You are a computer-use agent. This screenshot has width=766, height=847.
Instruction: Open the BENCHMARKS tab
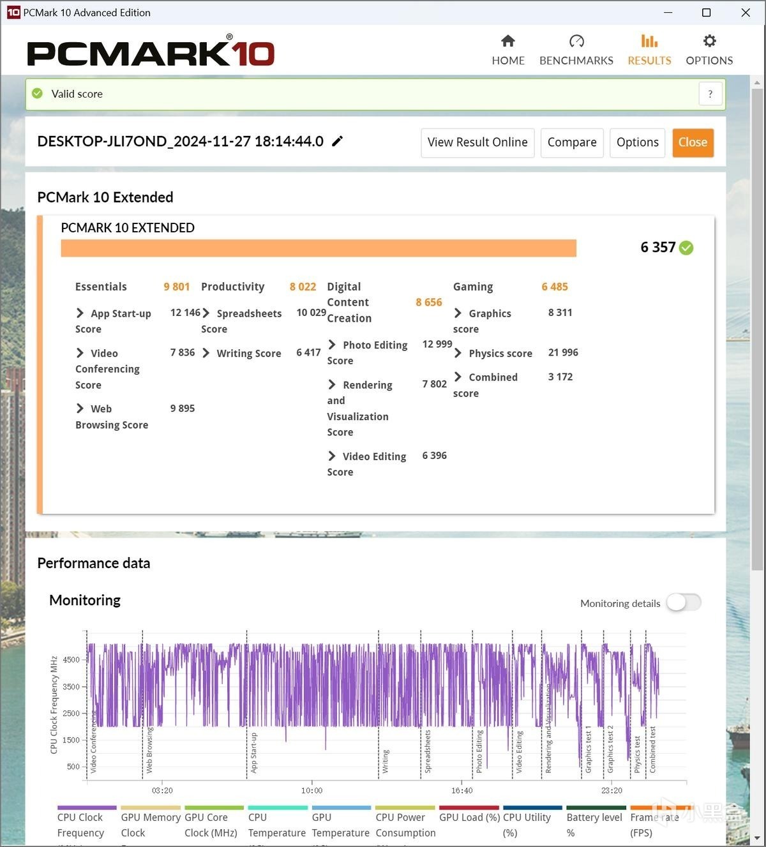(576, 50)
